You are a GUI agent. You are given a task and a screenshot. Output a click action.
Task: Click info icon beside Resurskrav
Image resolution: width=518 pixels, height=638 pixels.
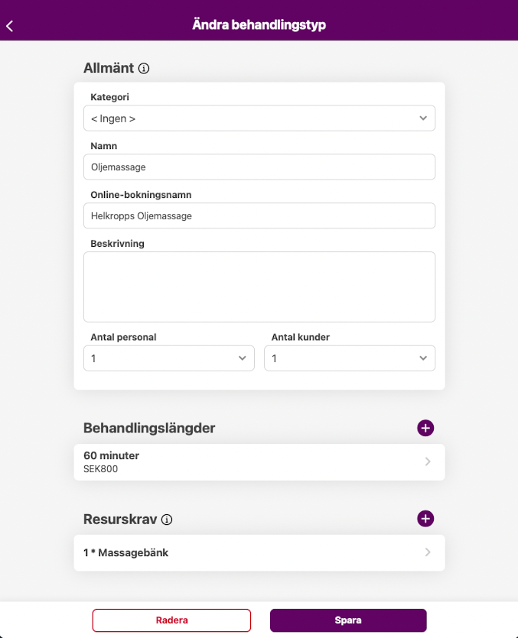click(x=167, y=520)
